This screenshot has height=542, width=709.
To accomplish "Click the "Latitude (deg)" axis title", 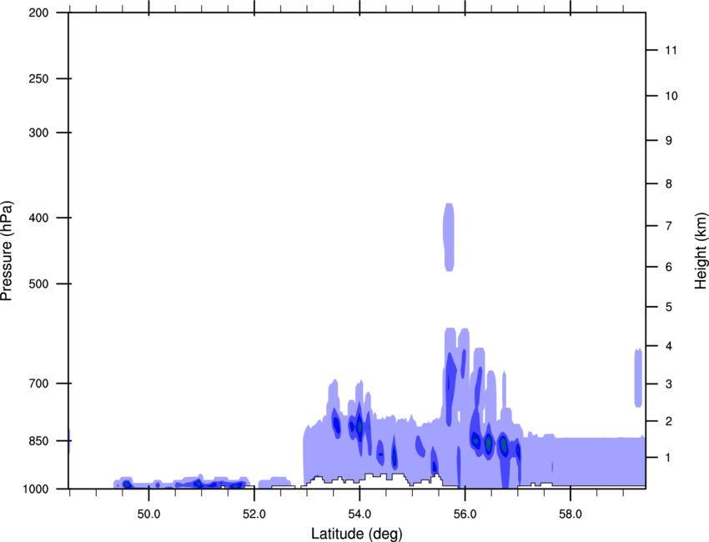I will point(357,534).
